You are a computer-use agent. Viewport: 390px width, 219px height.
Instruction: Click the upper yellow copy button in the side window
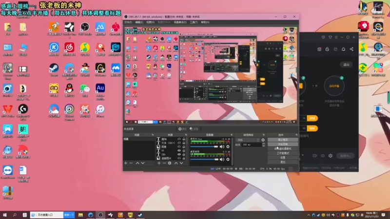point(312,118)
